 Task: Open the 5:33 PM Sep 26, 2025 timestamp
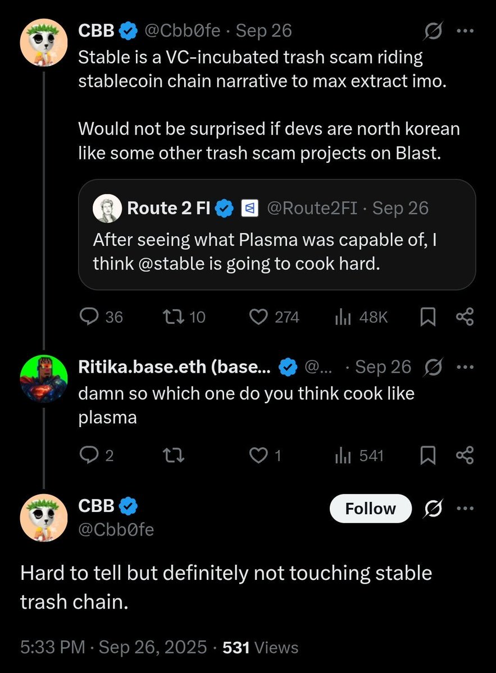coord(113,648)
